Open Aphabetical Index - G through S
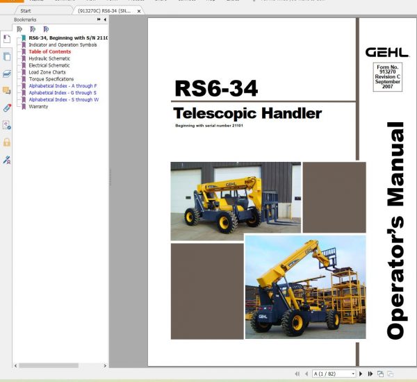Image resolution: width=417 pixels, height=382 pixels. coord(63,93)
